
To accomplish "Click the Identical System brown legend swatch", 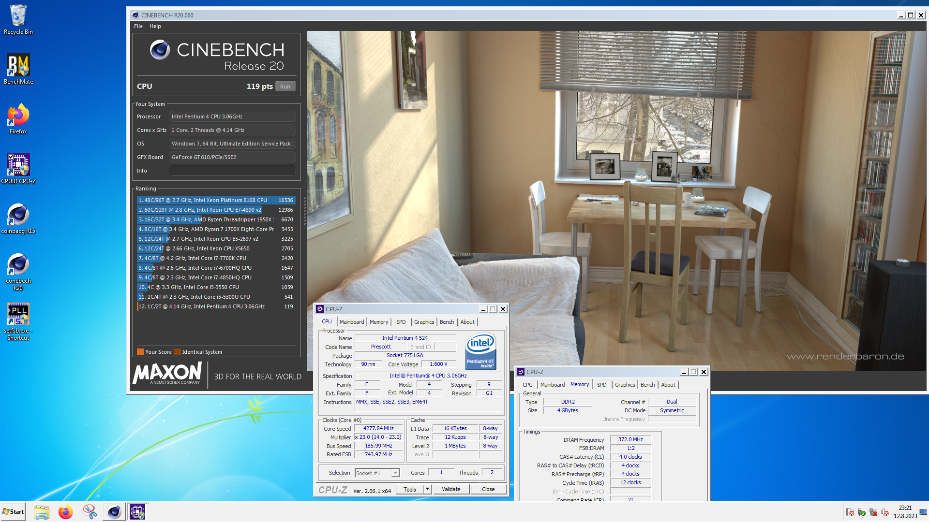I will coord(177,352).
